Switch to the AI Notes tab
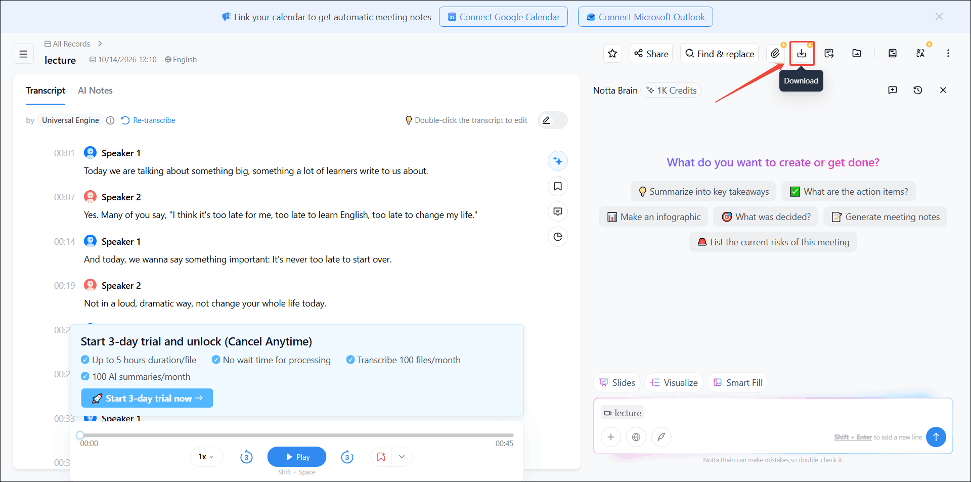Screen dimensions: 971x482 pos(95,91)
